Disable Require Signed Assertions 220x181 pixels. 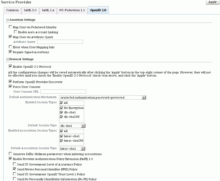click(10, 51)
